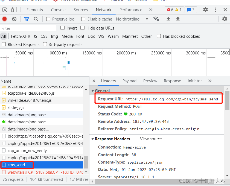The width and height of the screenshot is (230, 186).
Task: Open network search magnifier
Action: 36,19
